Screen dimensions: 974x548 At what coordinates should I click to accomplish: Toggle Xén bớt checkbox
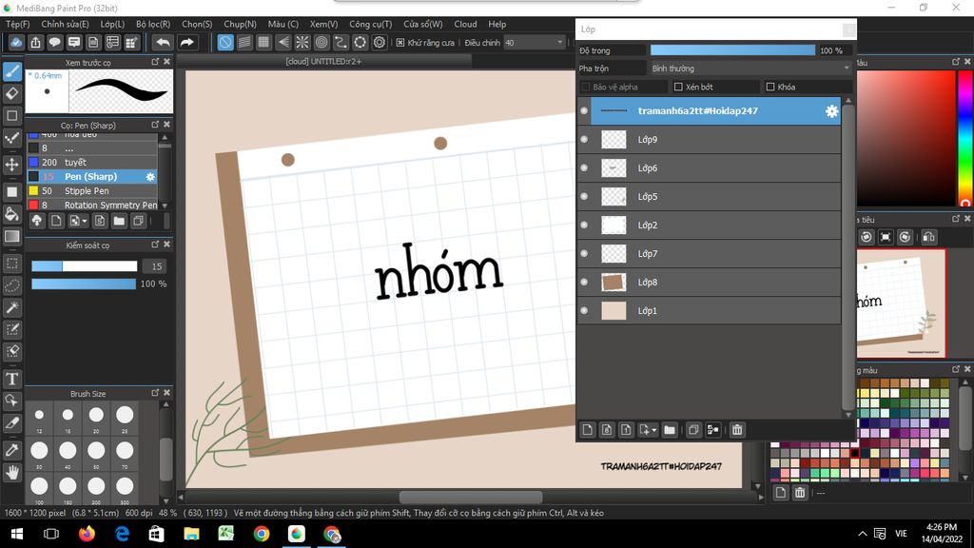click(678, 87)
